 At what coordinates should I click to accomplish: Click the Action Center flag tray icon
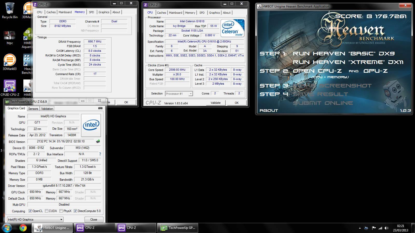374,228
